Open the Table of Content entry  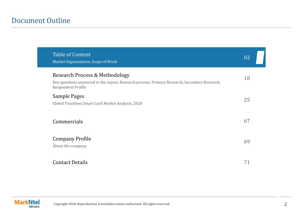(71, 55)
